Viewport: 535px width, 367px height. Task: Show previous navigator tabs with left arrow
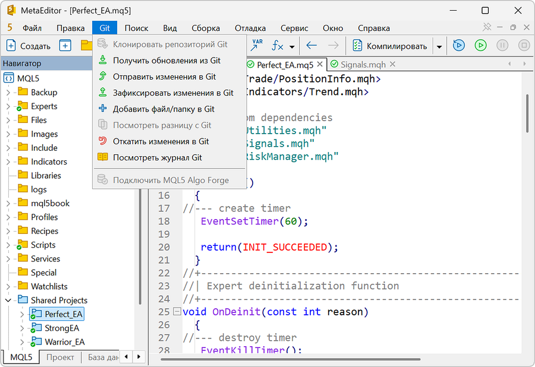pos(127,357)
